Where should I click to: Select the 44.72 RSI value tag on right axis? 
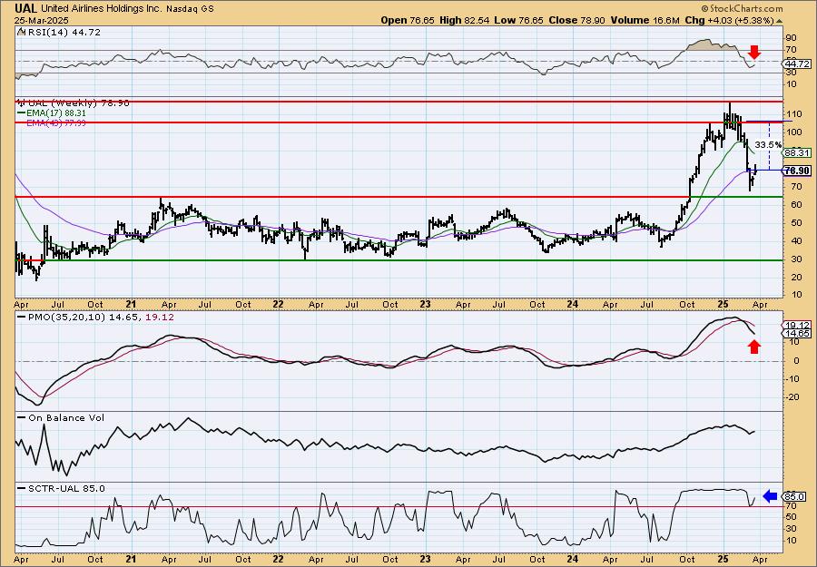coord(797,64)
